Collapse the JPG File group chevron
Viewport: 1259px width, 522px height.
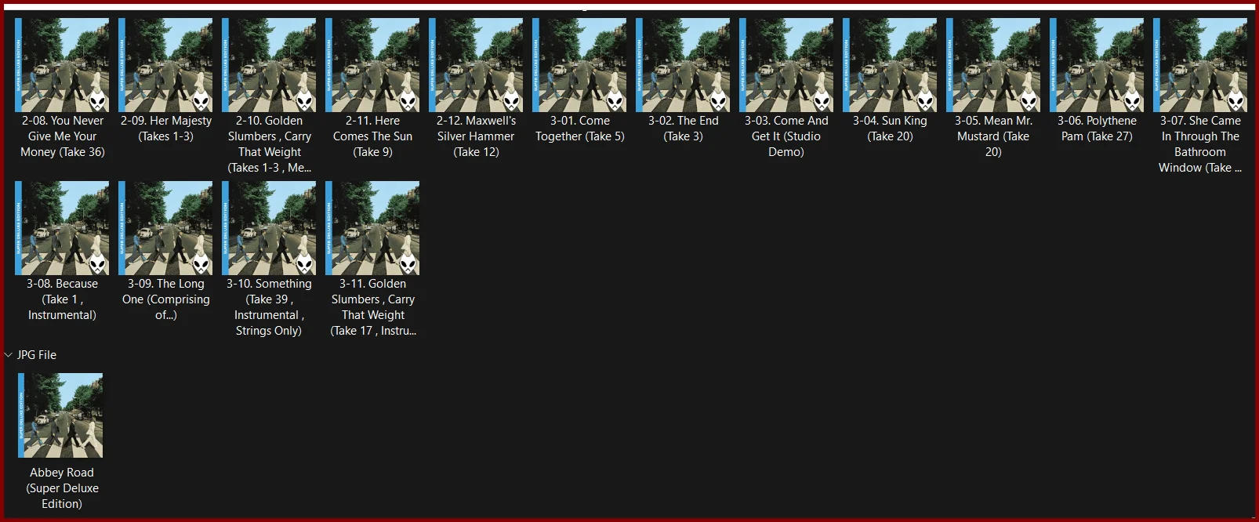9,355
